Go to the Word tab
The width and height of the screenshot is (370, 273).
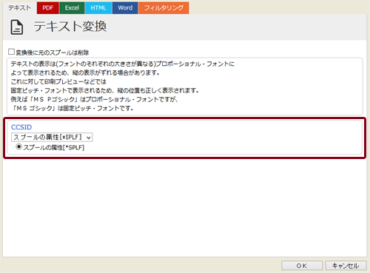[125, 8]
